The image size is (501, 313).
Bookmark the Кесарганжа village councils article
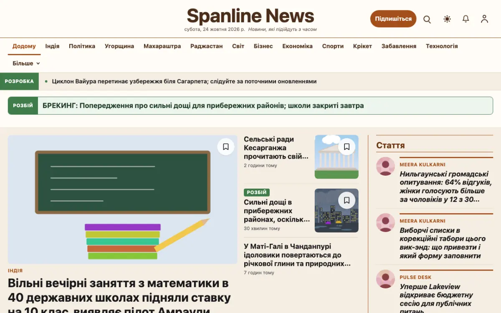tap(347, 146)
